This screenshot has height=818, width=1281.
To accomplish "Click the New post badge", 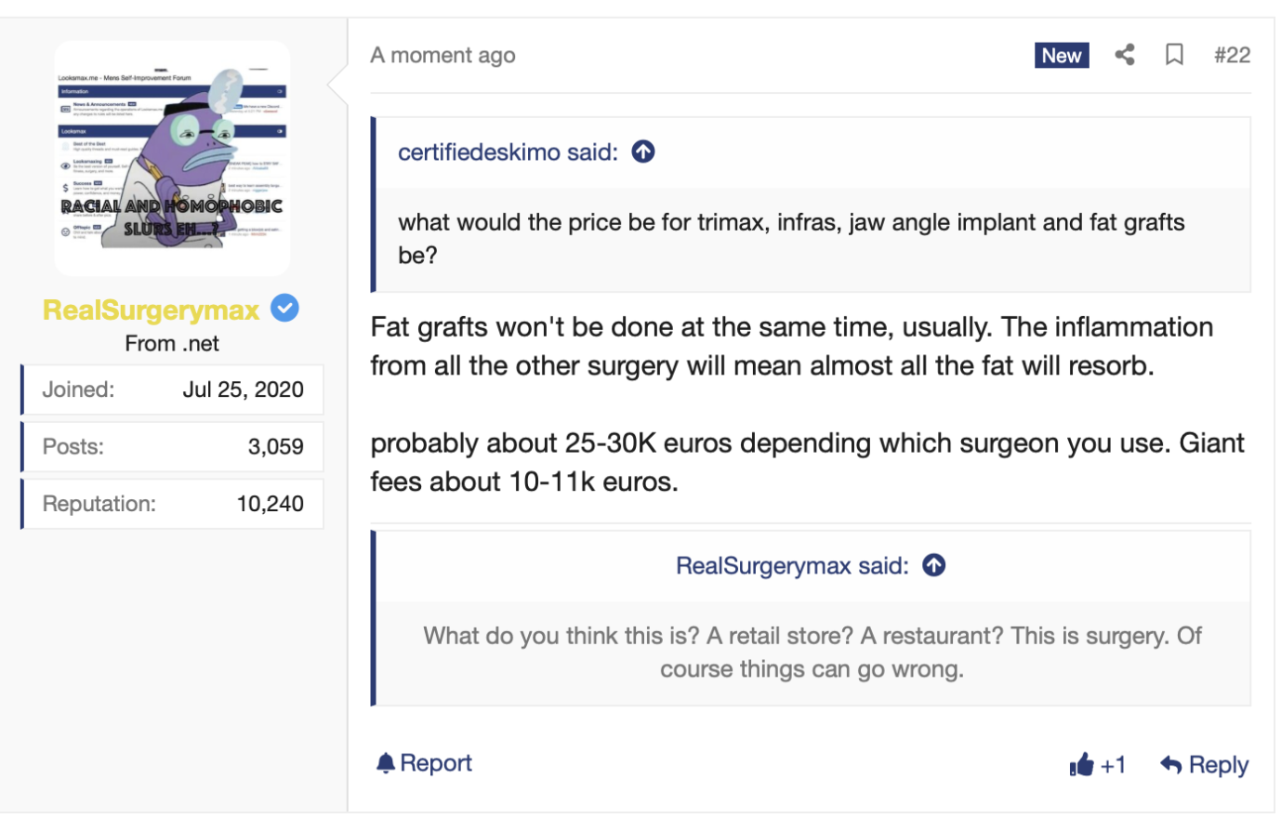I will pyautogui.click(x=1062, y=55).
